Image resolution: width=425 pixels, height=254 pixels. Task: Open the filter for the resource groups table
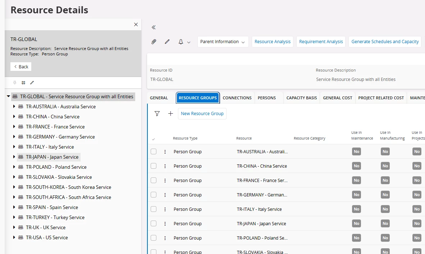(157, 114)
